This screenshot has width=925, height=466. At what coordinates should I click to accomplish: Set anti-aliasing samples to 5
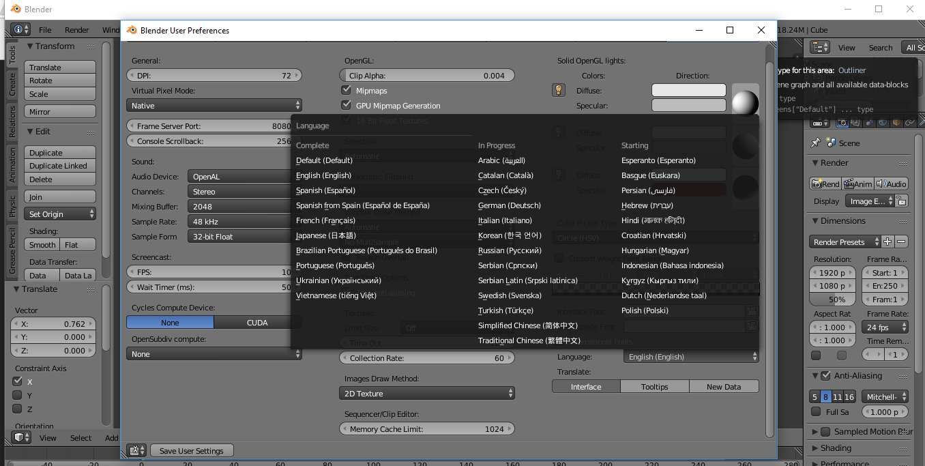[x=814, y=396]
